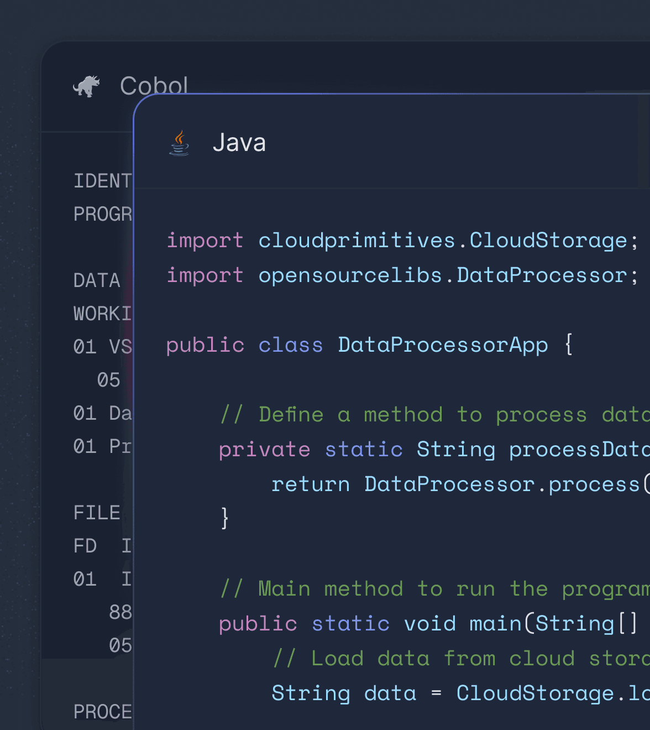Image resolution: width=650 pixels, height=730 pixels.
Task: Click the cloudprimitives.CloudStorage import line
Action: [x=402, y=241]
